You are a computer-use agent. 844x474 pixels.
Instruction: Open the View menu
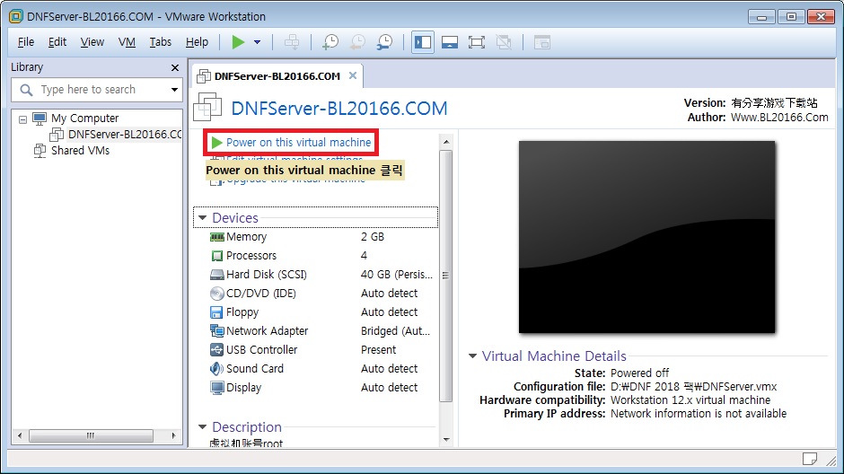(92, 42)
